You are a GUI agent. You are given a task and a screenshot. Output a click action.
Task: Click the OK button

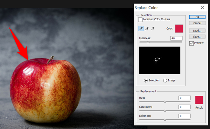tap(197, 17)
